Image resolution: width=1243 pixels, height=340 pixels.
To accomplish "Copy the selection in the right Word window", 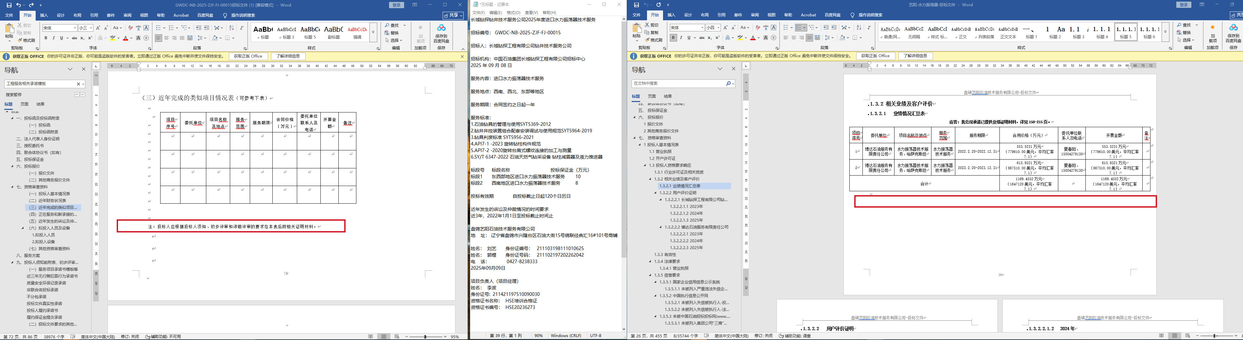I will (651, 32).
